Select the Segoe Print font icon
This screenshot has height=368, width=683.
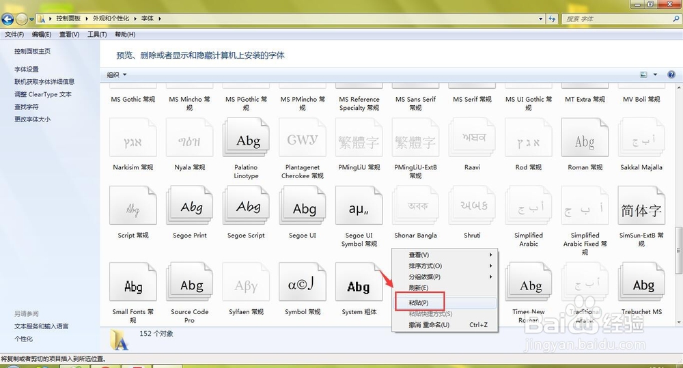pyautogui.click(x=189, y=206)
